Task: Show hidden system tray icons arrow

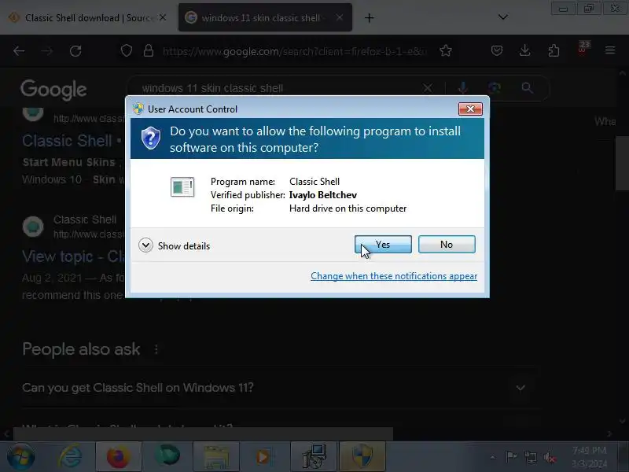Action: tap(493, 457)
